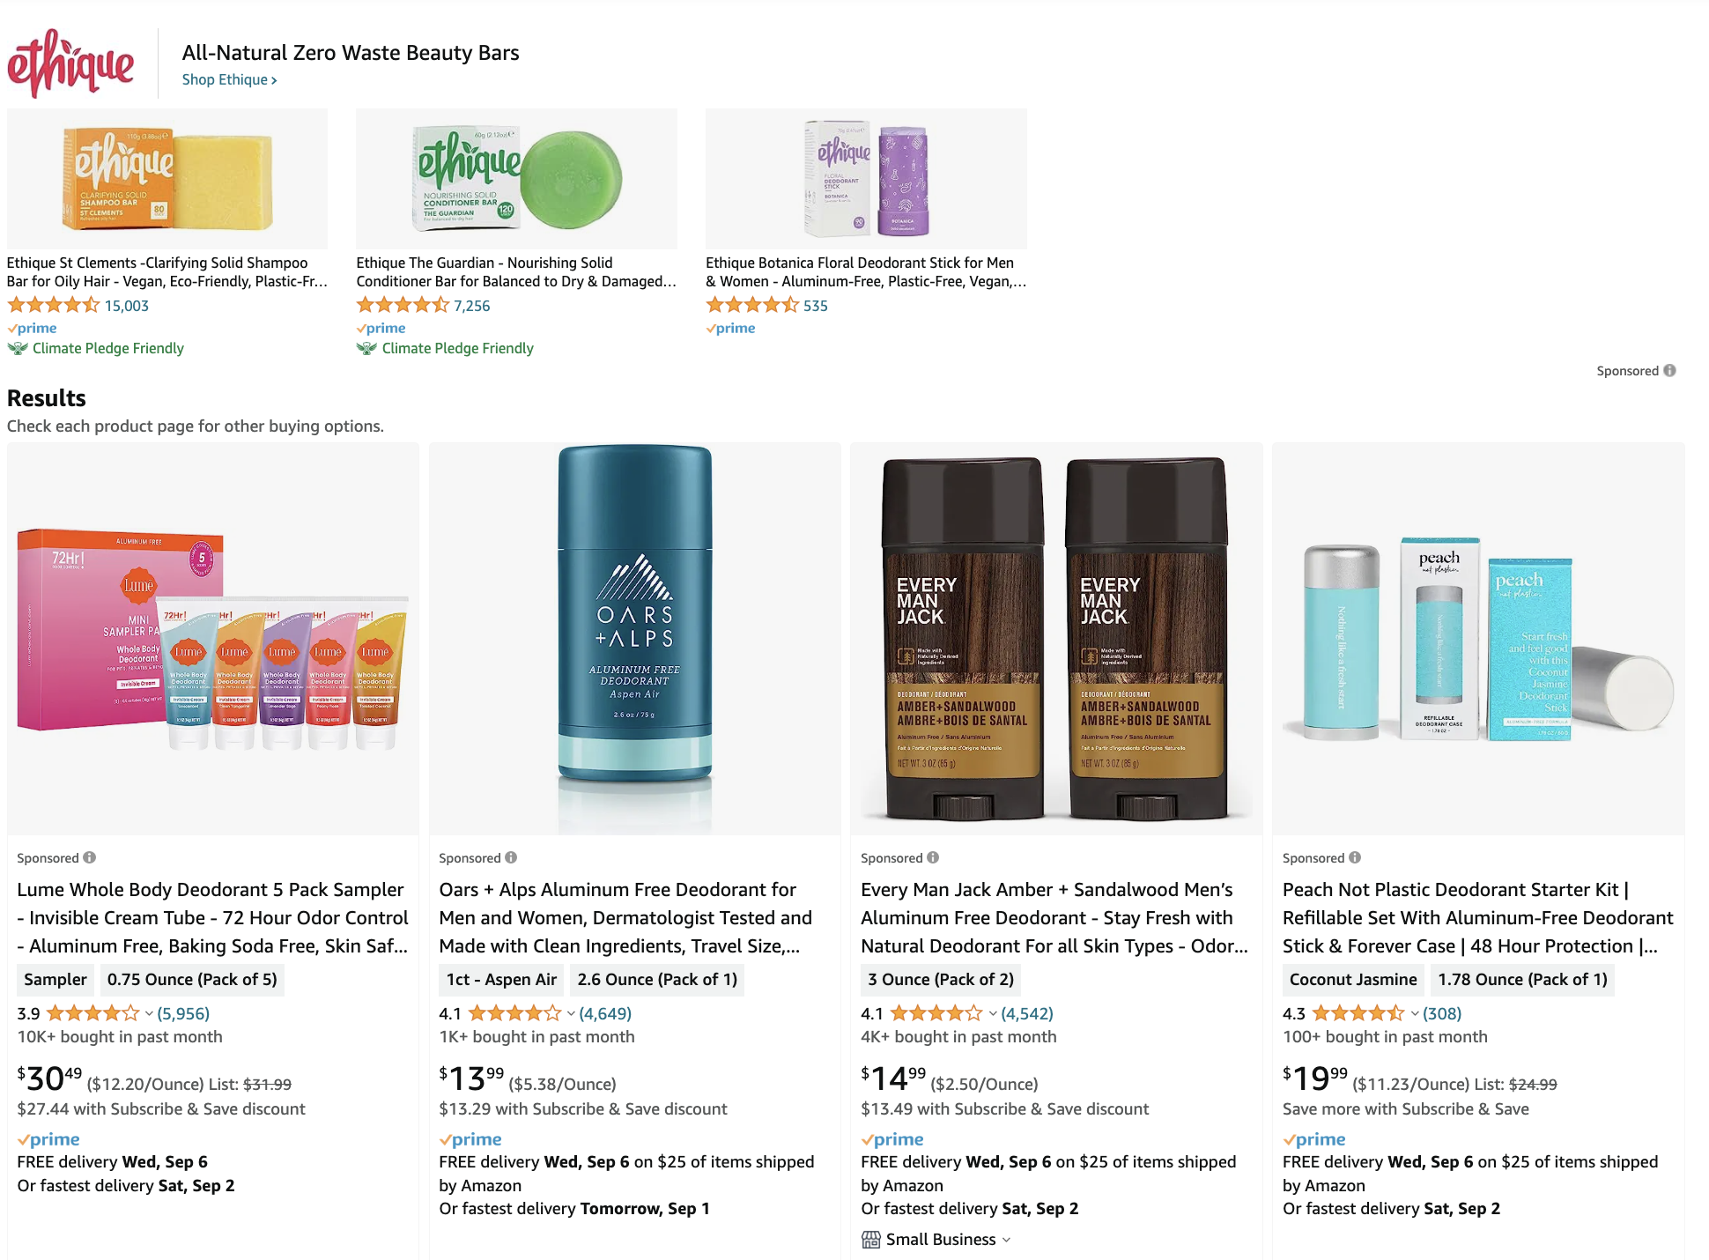
Task: Open the Oars + Alps deodorant product image
Action: [x=634, y=639]
